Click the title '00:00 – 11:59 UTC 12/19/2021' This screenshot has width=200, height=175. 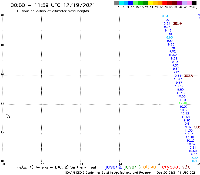pyautogui.click(x=53, y=5)
